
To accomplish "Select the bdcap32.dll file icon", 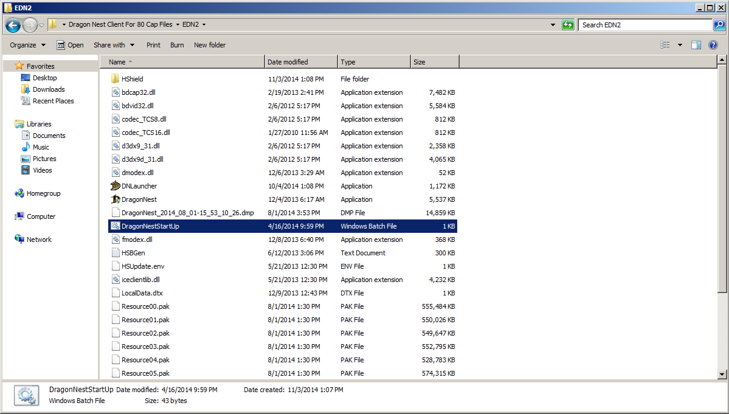I will [x=116, y=92].
